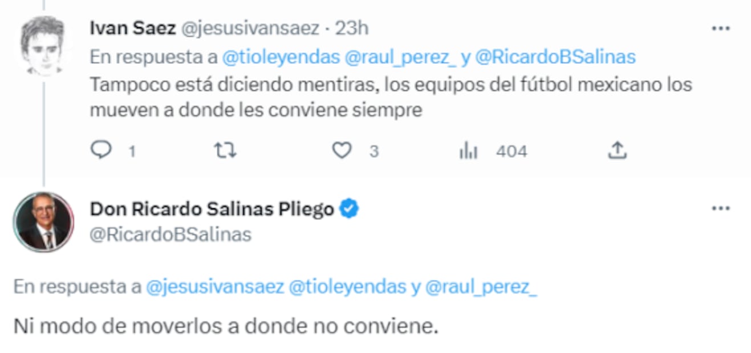751x353 pixels.
Task: Open @RicardoBSalinas mention in Ivan's reply line
Action: 555,57
